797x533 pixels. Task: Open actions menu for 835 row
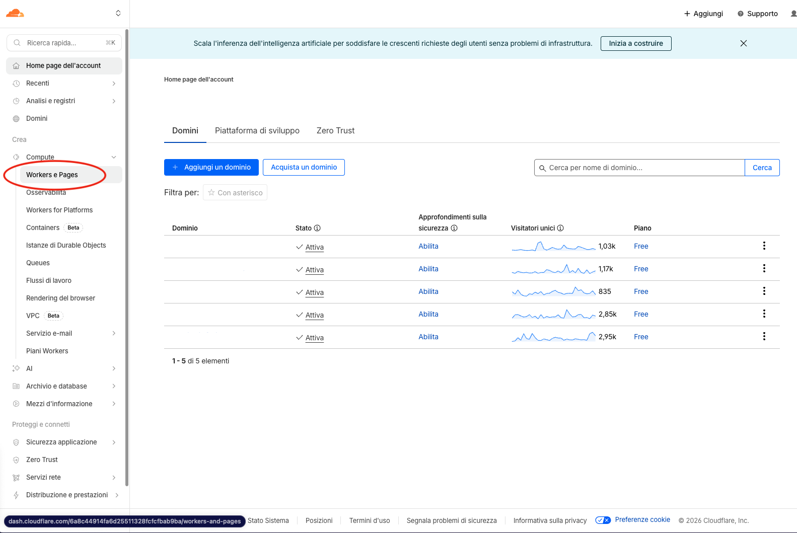764,291
